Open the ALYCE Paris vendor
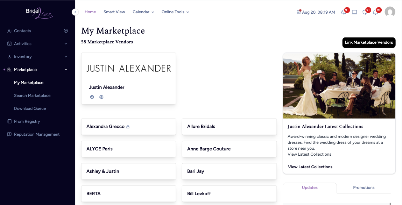The width and height of the screenshot is (402, 205). [x=128, y=149]
